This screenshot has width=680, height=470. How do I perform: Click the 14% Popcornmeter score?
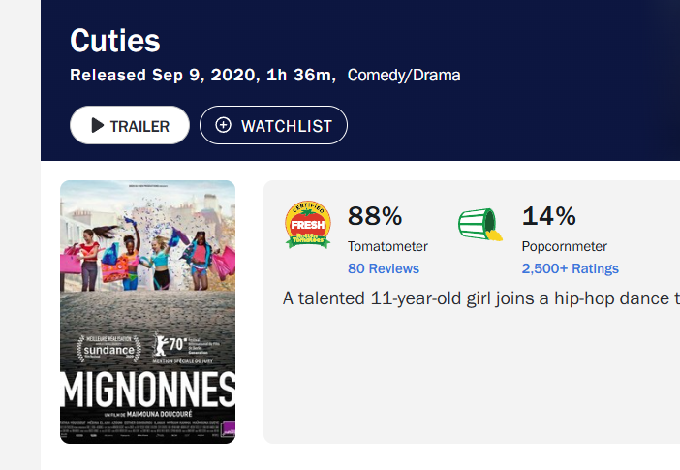(x=549, y=215)
